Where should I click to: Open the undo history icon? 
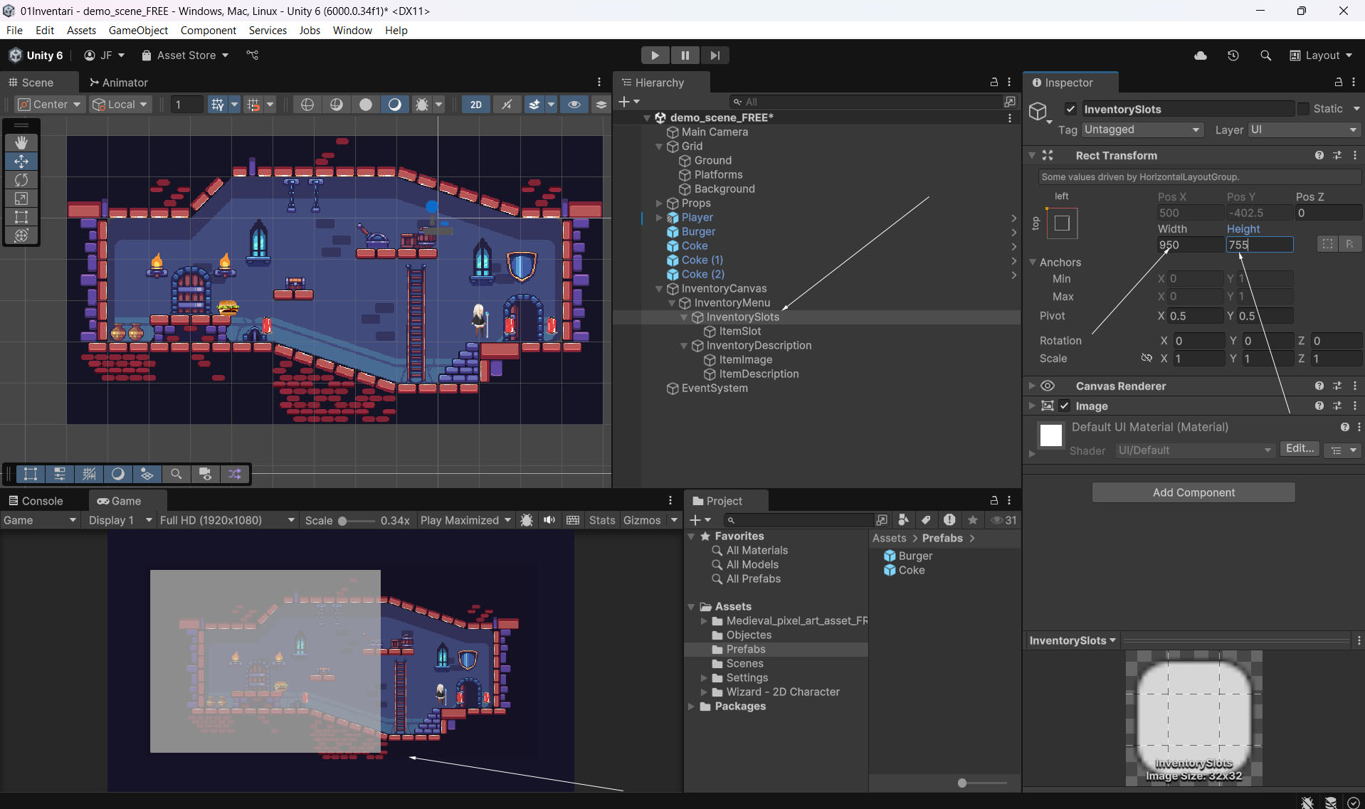tap(1233, 55)
